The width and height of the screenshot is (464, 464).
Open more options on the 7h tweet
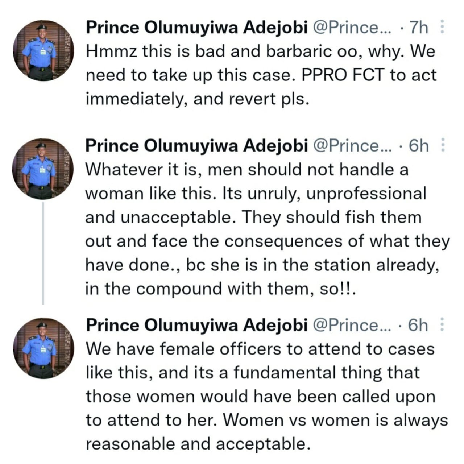(442, 28)
